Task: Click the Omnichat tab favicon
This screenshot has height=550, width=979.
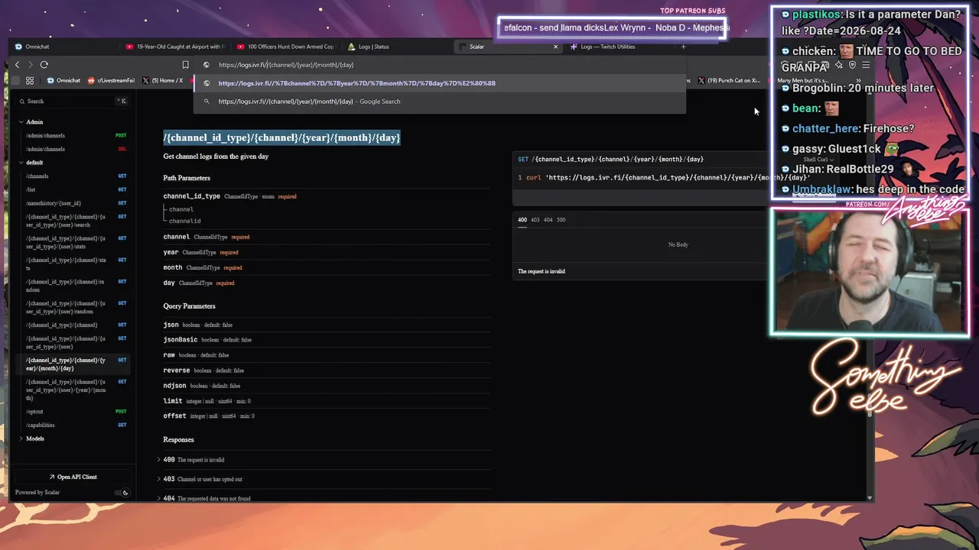Action: point(18,47)
